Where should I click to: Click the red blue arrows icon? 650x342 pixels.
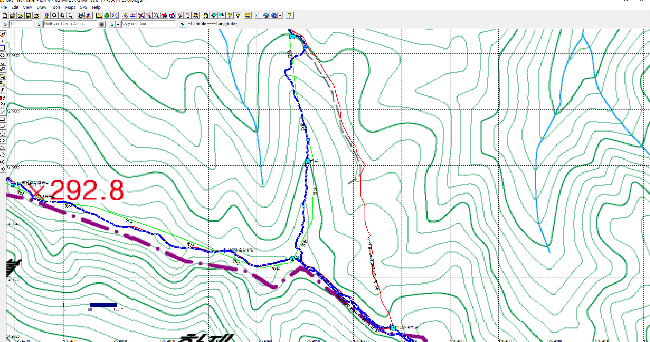133,15
